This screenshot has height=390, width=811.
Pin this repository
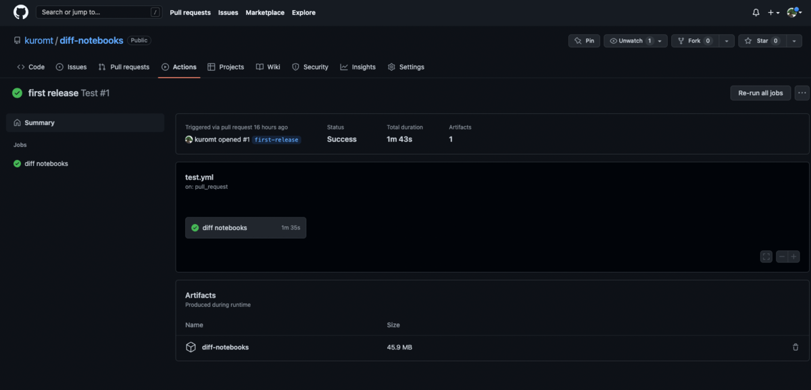click(x=584, y=40)
